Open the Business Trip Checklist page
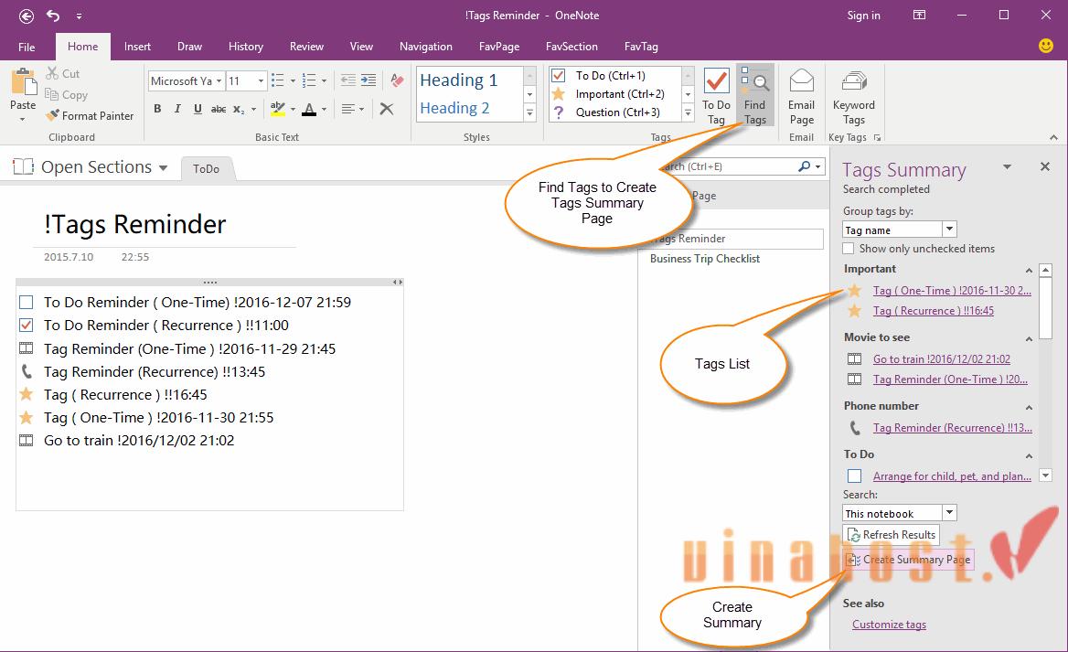Screen dimensions: 1068x652 click(x=704, y=258)
